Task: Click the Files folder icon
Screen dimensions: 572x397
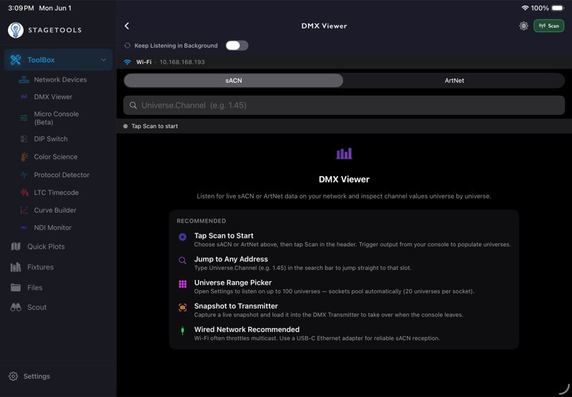Action: [16, 287]
